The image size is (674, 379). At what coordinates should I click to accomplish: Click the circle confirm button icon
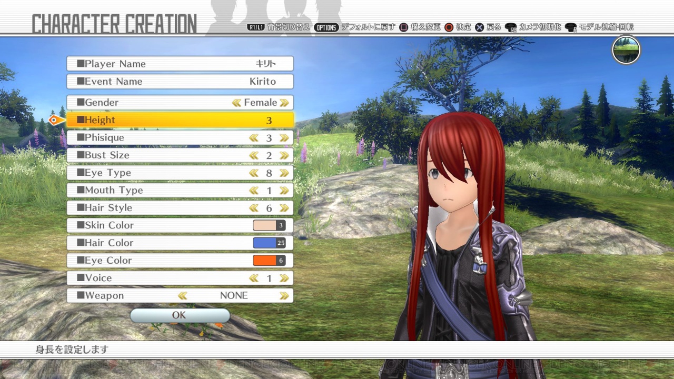click(449, 27)
